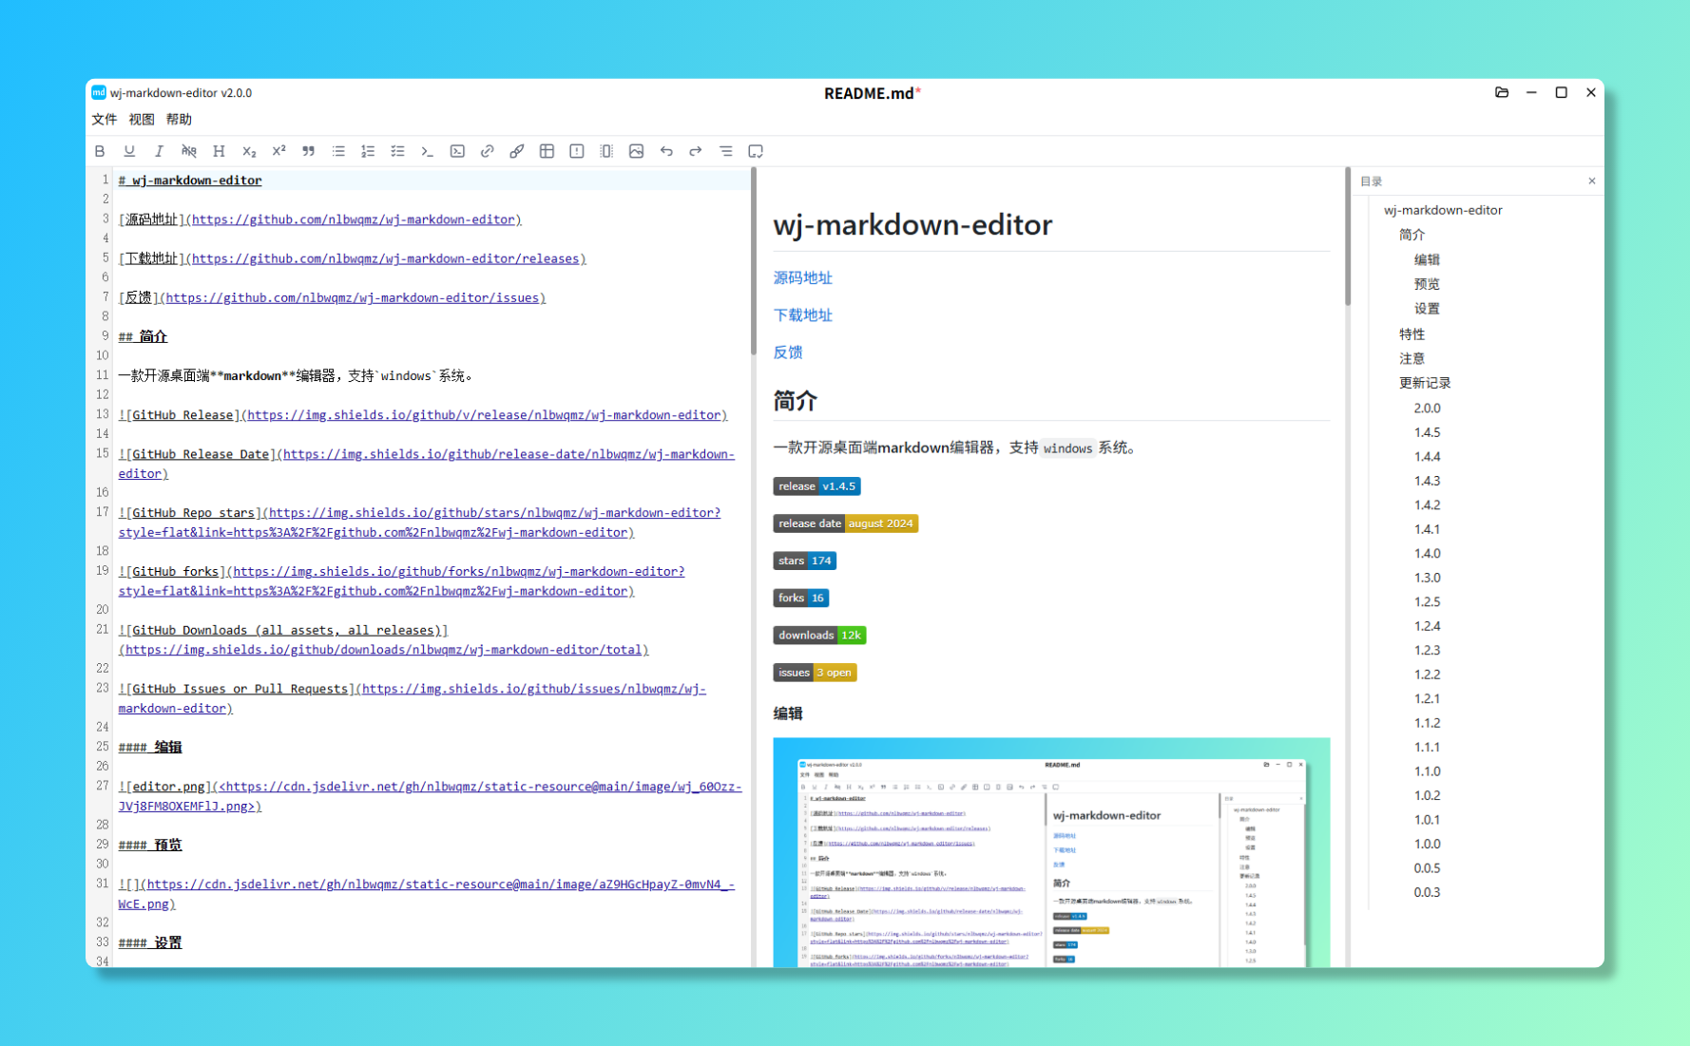Viewport: 1690px width, 1046px height.
Task: Insert a table
Action: click(547, 151)
